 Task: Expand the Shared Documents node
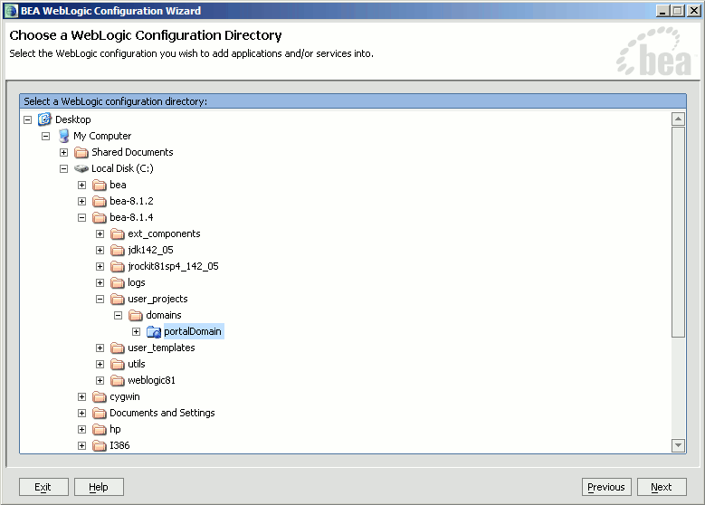pos(64,152)
